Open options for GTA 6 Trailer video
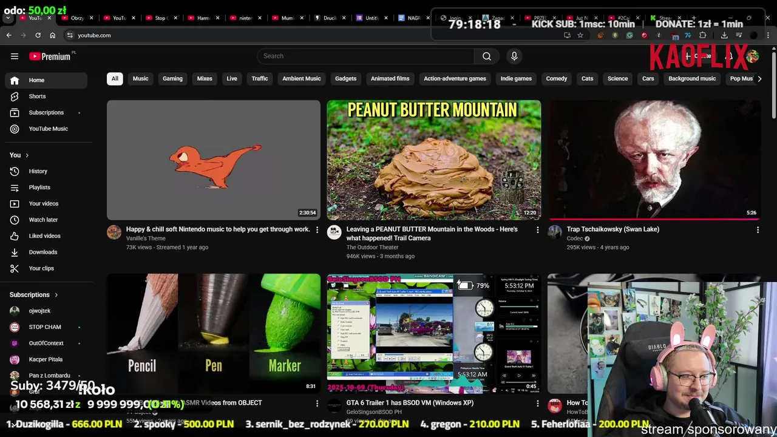The height and width of the screenshot is (437, 777). pyautogui.click(x=537, y=403)
